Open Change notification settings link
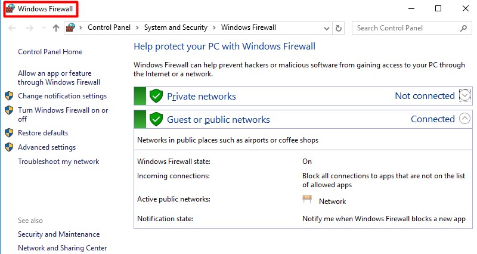Viewport: 477px width, 254px height. point(62,96)
